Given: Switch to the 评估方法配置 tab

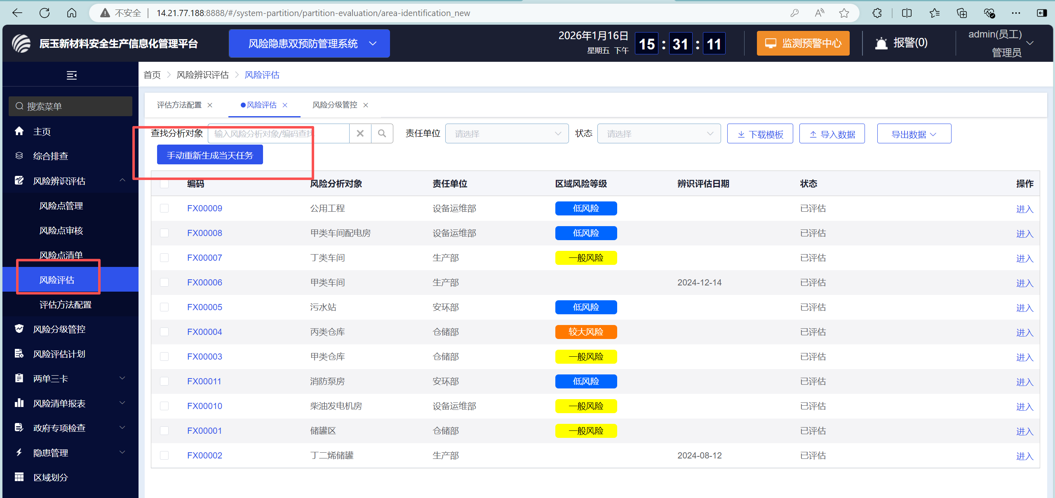Looking at the screenshot, I should pos(179,105).
